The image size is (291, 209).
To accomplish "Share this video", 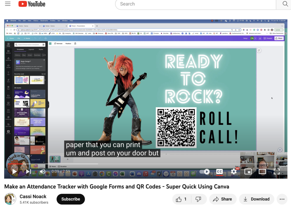I will pos(223,199).
